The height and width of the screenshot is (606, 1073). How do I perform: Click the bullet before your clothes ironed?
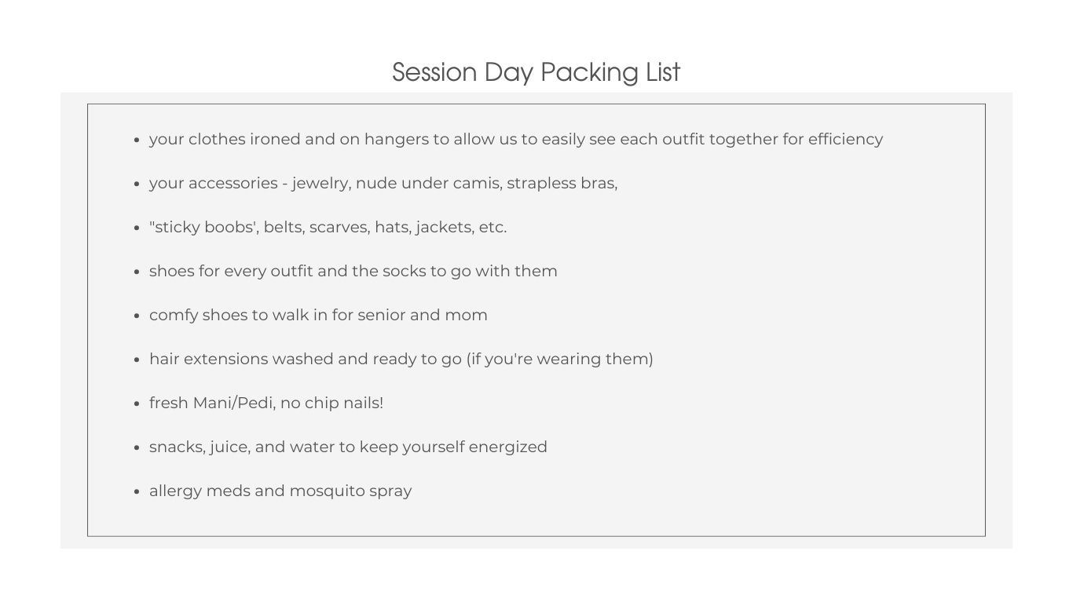[x=137, y=141]
